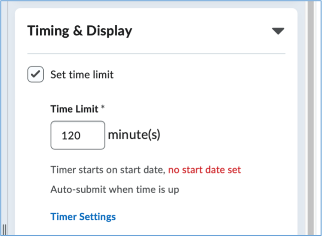Click the ampersand in the section title
This screenshot has height=238, width=323.
[x=76, y=31]
